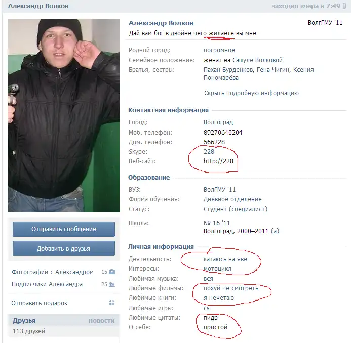
Task: Open 'Подписчики Александра' list
Action: pos(47,284)
